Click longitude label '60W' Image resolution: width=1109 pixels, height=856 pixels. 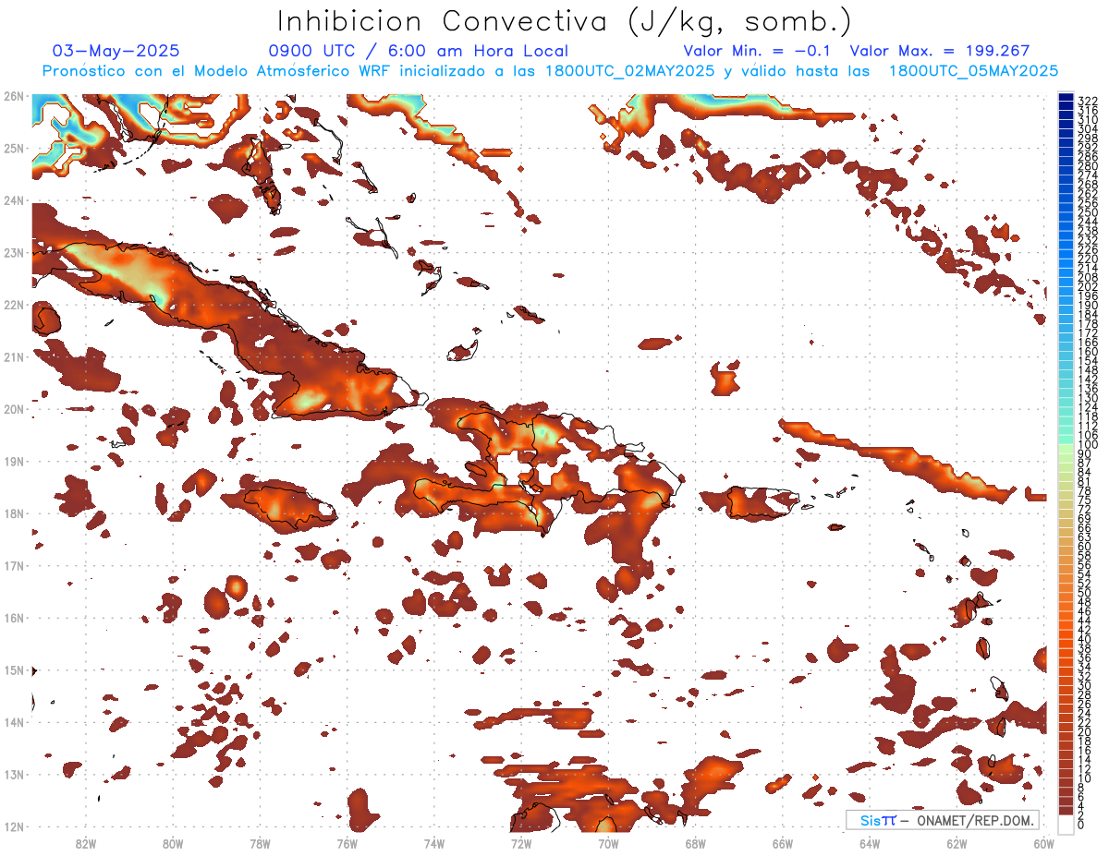click(x=1042, y=843)
